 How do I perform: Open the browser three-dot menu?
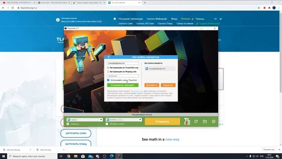(279, 8)
